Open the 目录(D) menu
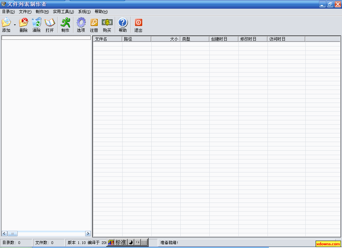This screenshot has width=342, height=248. pos(8,12)
